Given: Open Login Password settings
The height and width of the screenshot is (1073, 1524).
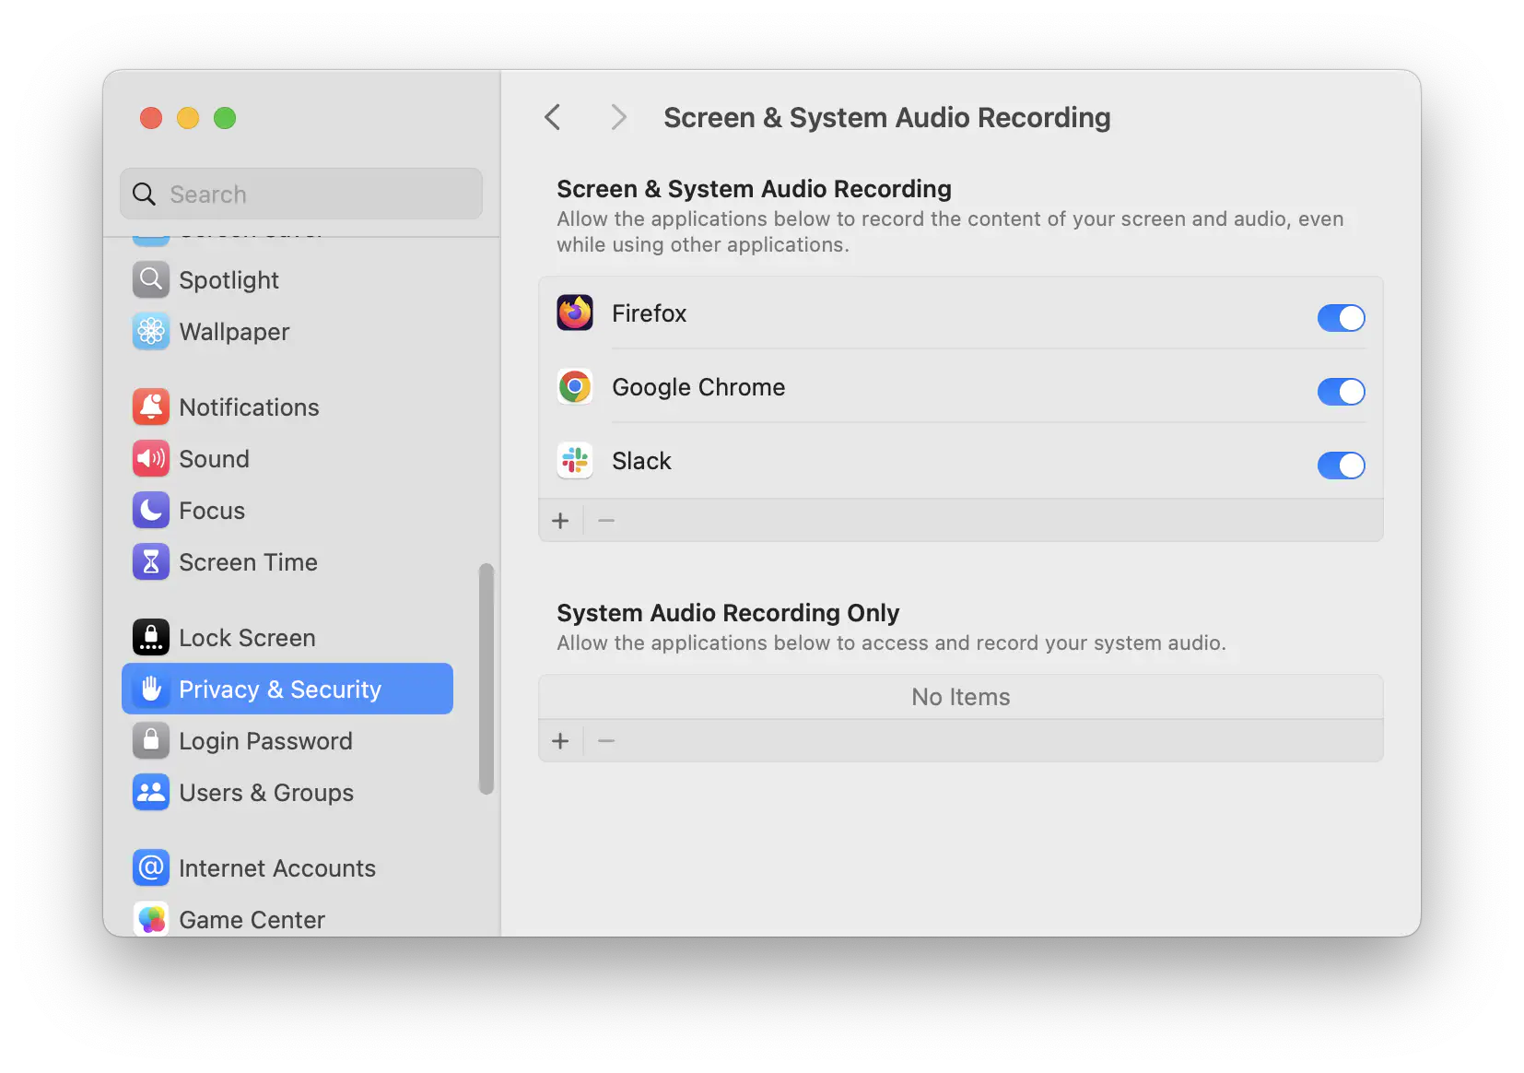Looking at the screenshot, I should (287, 741).
